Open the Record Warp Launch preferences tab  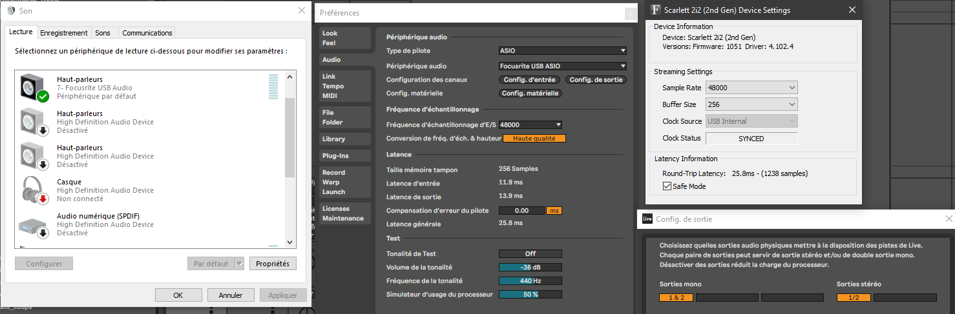click(x=345, y=182)
